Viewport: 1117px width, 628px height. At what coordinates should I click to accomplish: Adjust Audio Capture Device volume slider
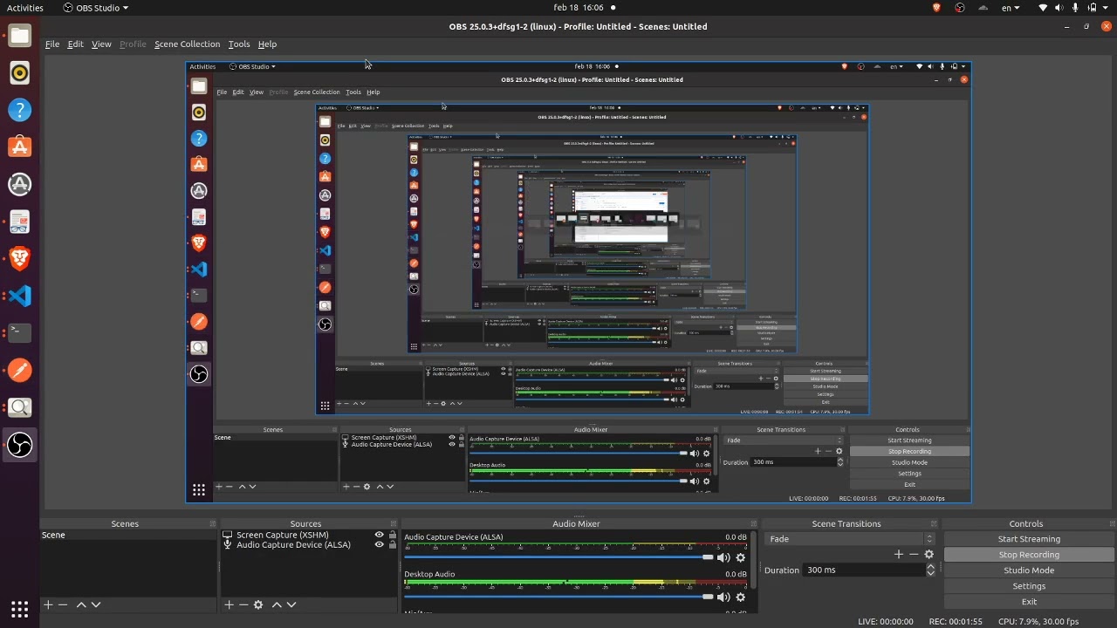pos(558,557)
